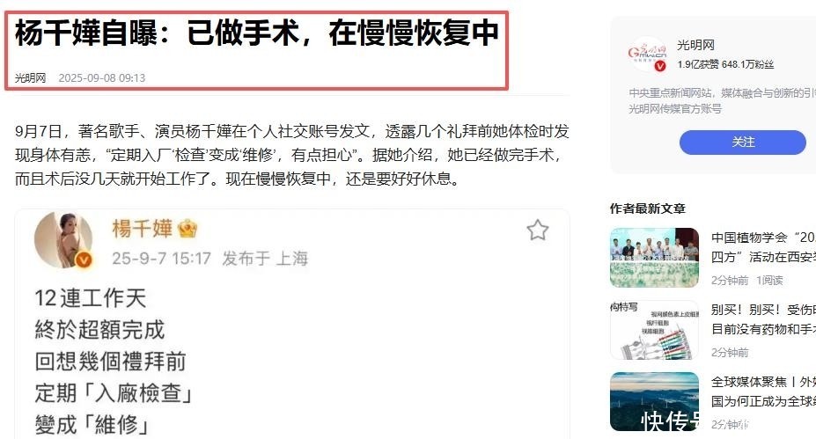Click the post timestamp 25-9-7 15:17
The width and height of the screenshot is (816, 439).
pyautogui.click(x=162, y=258)
